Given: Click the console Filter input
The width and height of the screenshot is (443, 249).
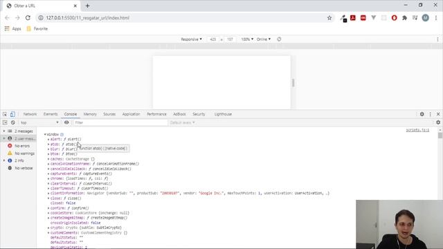Looking at the screenshot, I should 120,122.
